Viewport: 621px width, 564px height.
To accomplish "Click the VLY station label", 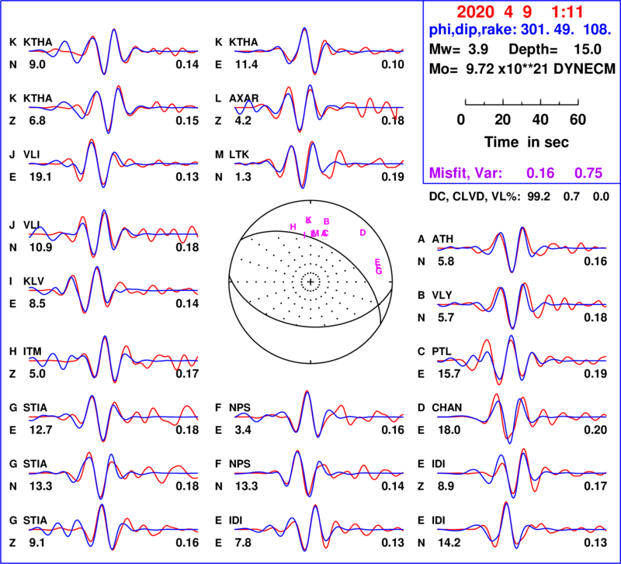I will 442,296.
